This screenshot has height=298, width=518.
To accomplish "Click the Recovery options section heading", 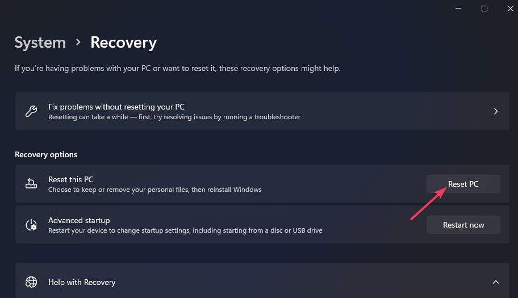I will [x=46, y=154].
